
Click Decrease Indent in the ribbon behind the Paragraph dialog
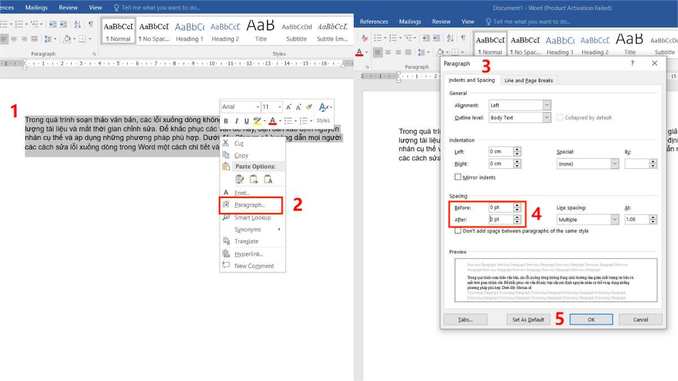click(425, 38)
